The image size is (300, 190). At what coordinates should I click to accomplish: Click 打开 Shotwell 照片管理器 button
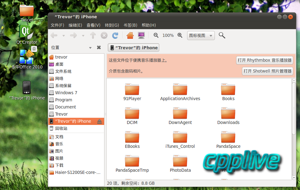[x=267, y=71]
